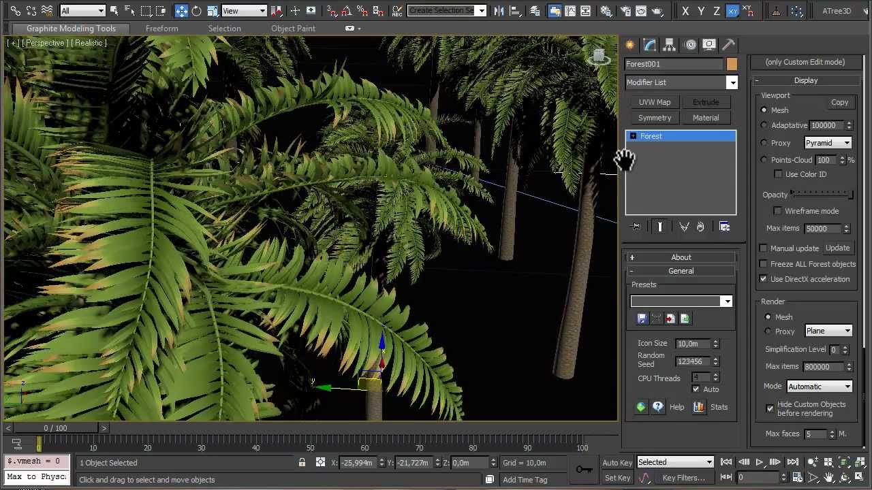Open the Hierarchy command panel tab
The width and height of the screenshot is (872, 490).
point(670,45)
